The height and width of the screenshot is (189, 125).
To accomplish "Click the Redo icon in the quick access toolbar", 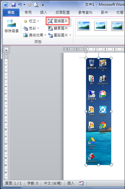I will pyautogui.click(x=30, y=5).
